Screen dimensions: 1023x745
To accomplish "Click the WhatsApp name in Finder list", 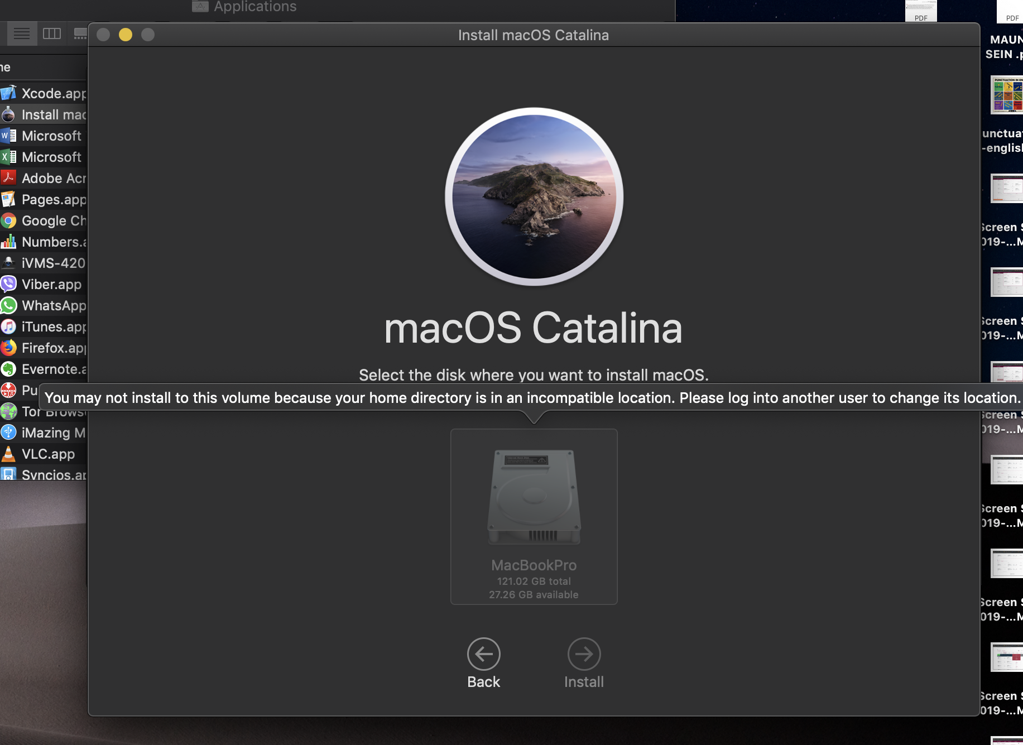I will pos(54,305).
